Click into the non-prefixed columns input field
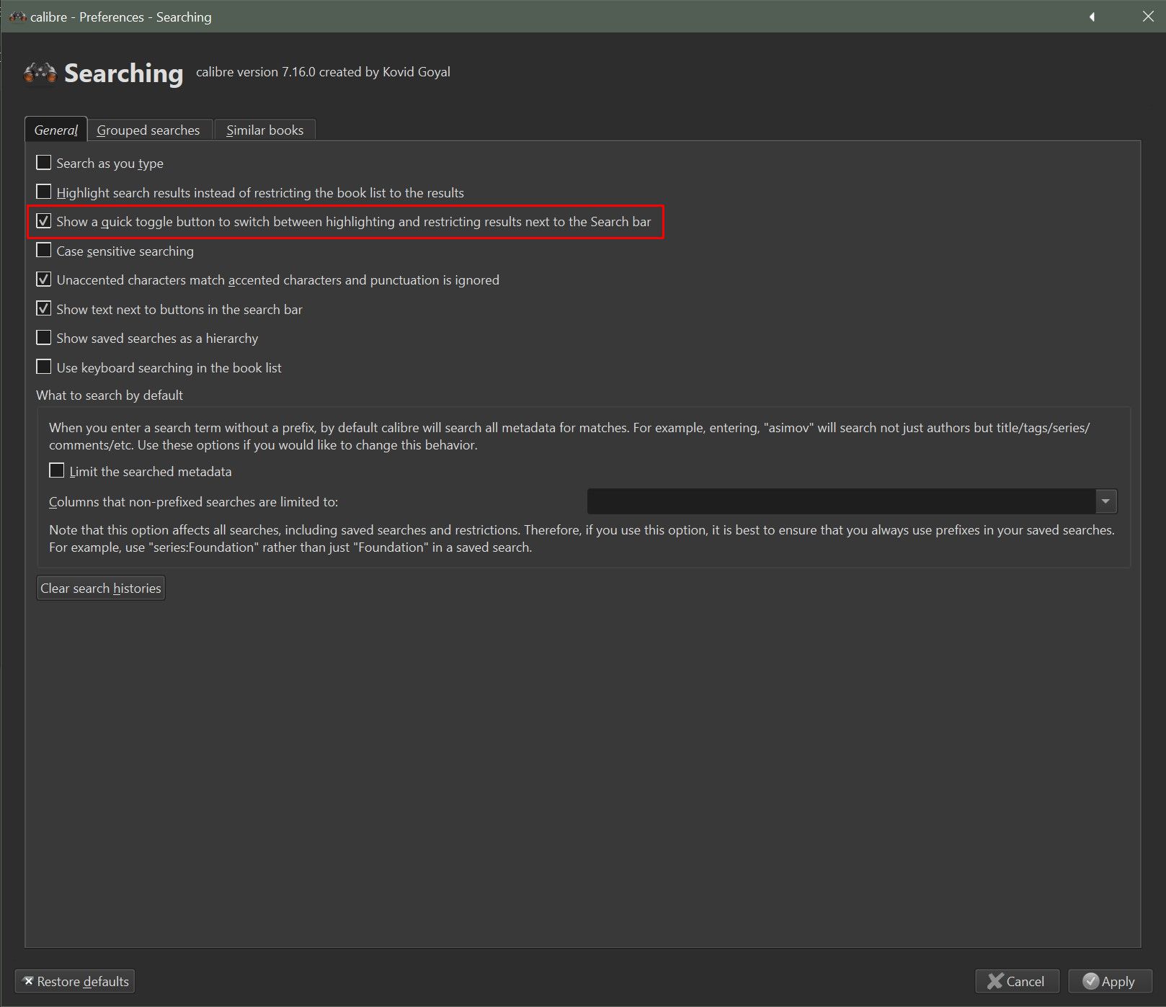This screenshot has height=1007, width=1166. pos(840,501)
